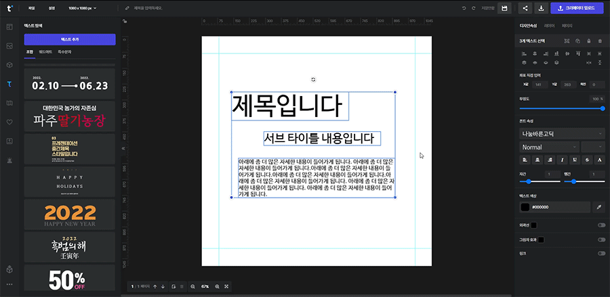Image resolution: width=610 pixels, height=297 pixels.
Task: Click the share icon in top bar
Action: click(525, 8)
